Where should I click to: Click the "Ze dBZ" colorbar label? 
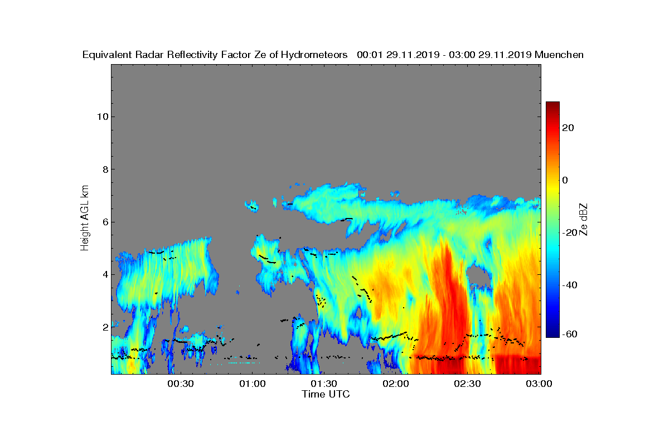pos(584,220)
